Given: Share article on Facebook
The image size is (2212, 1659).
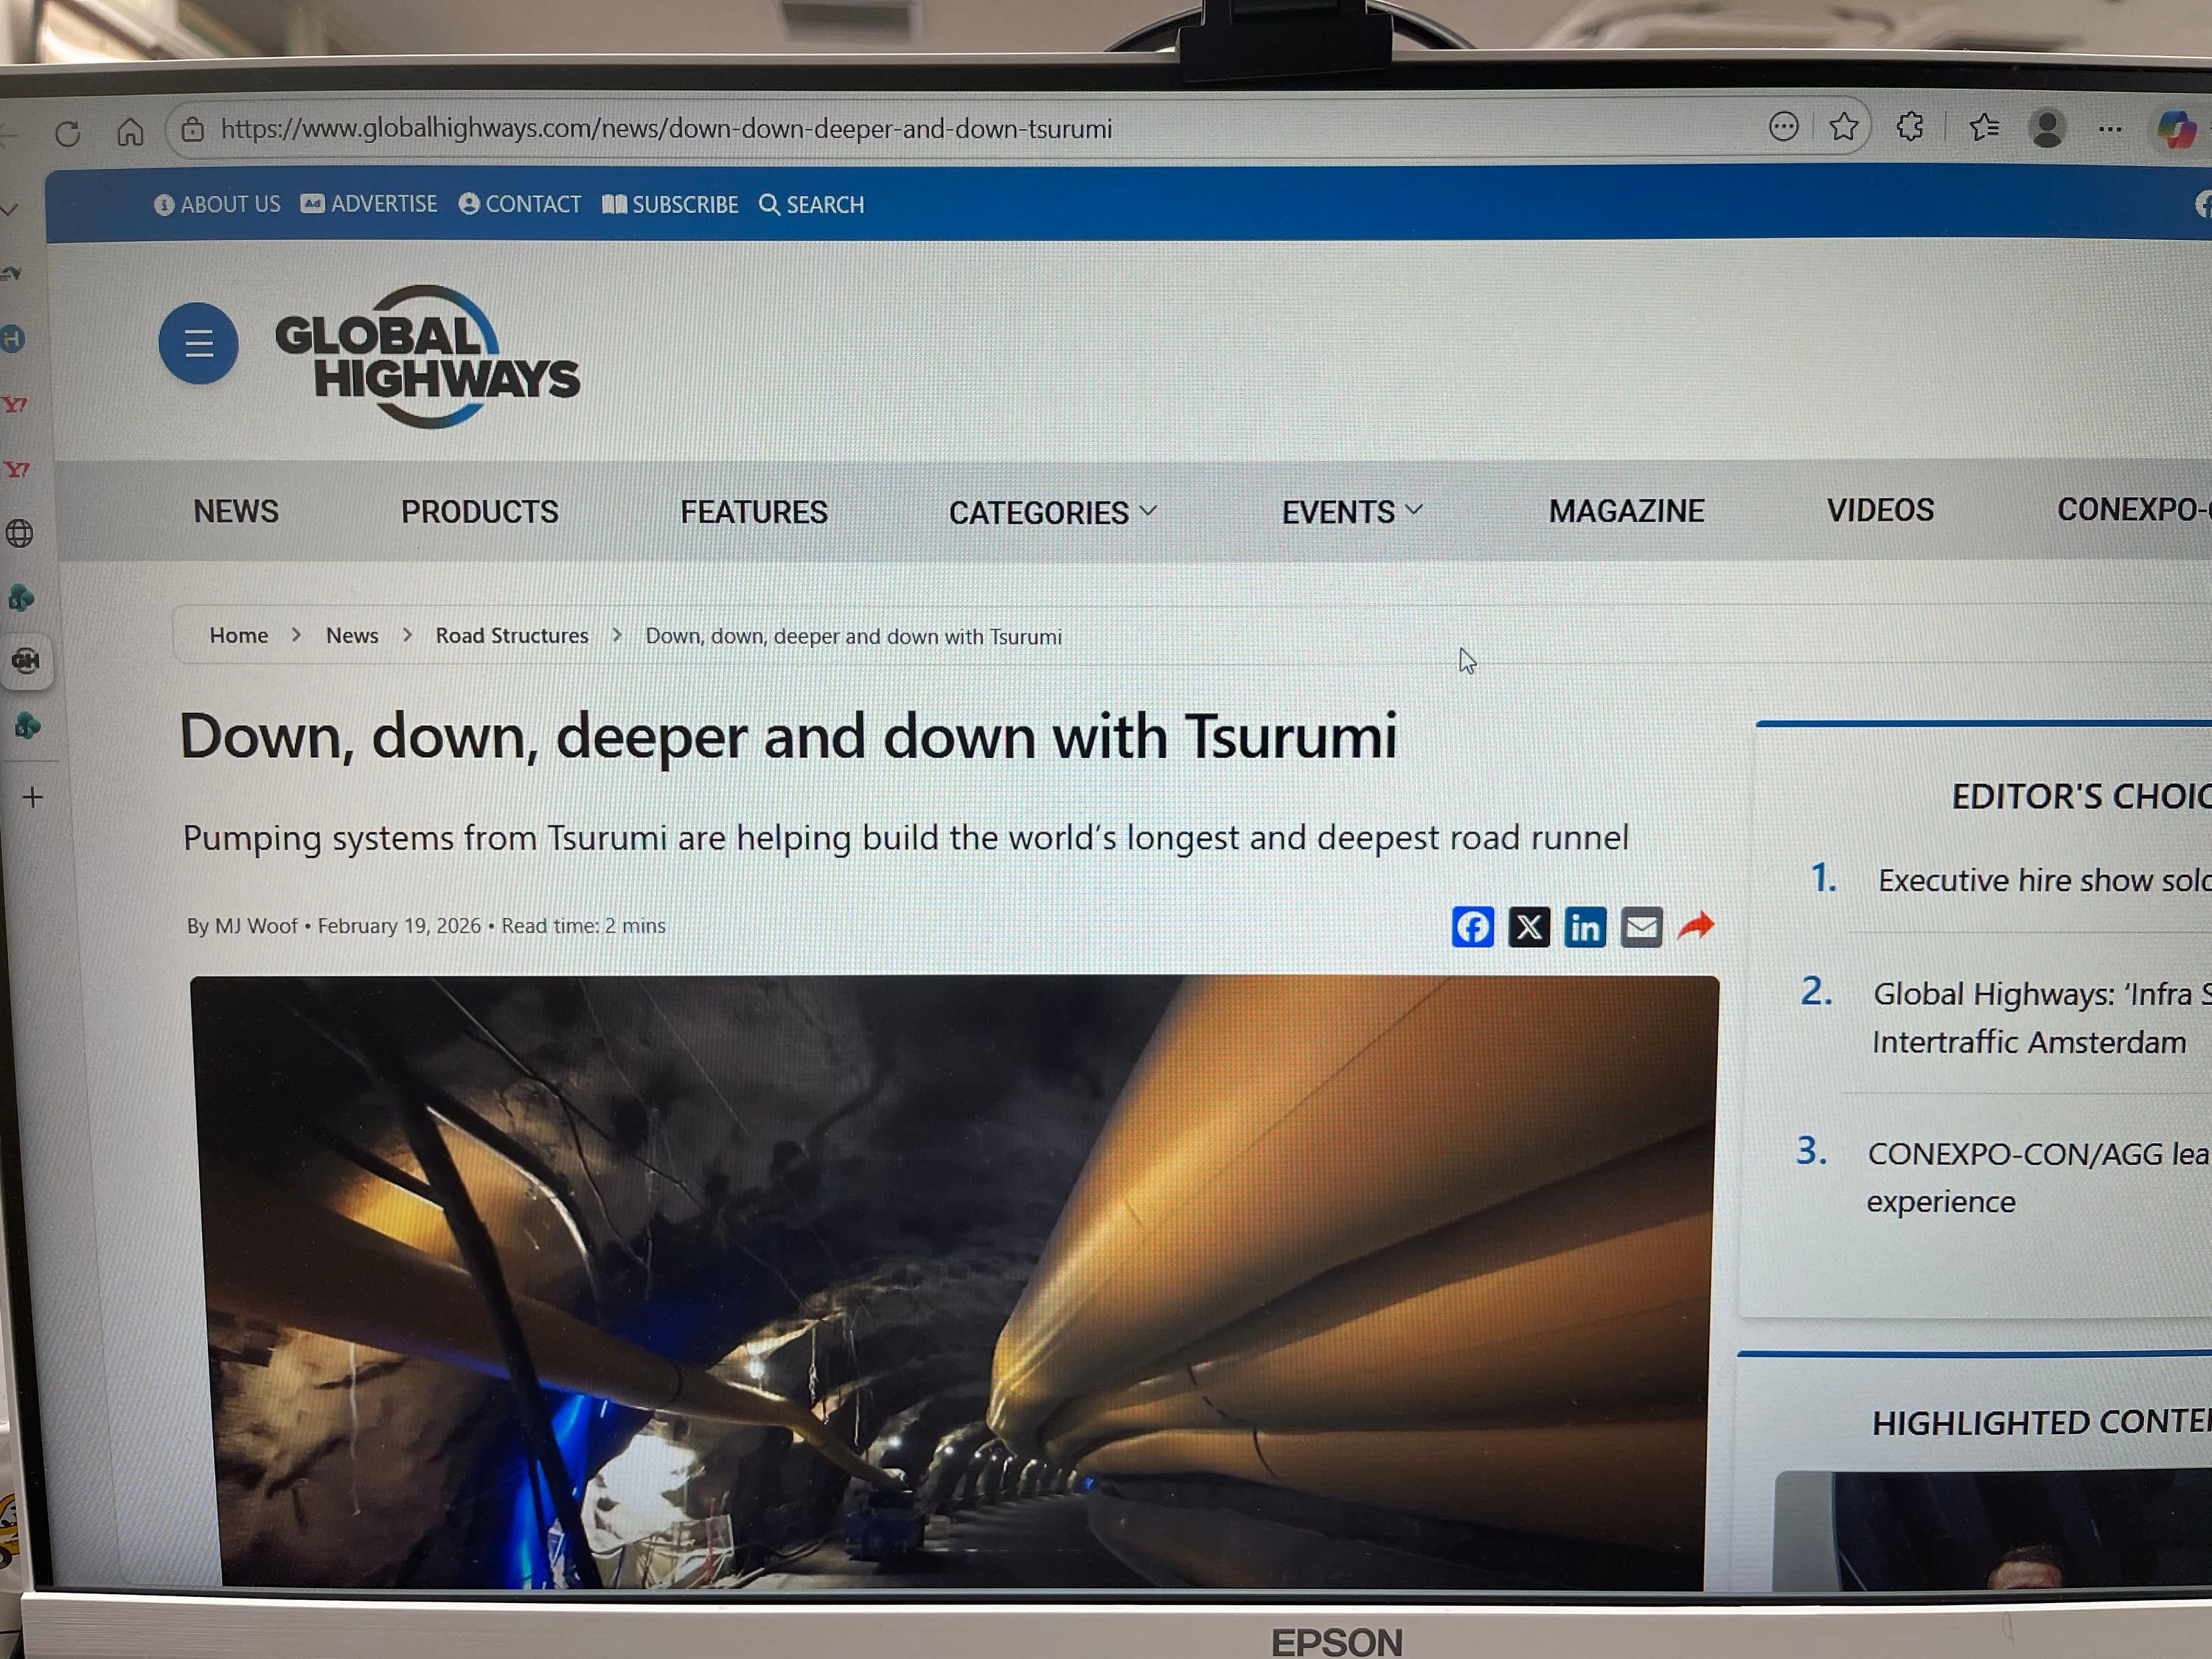Looking at the screenshot, I should (1472, 927).
